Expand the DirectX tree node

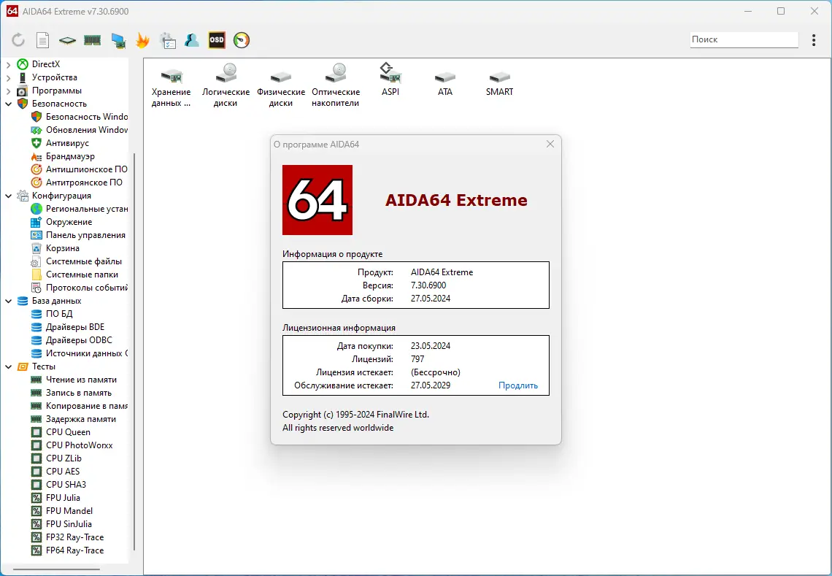click(x=8, y=64)
